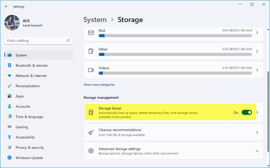Click '3.62 GB/93.2 GB used' text
270x168 pixels.
(237, 30)
